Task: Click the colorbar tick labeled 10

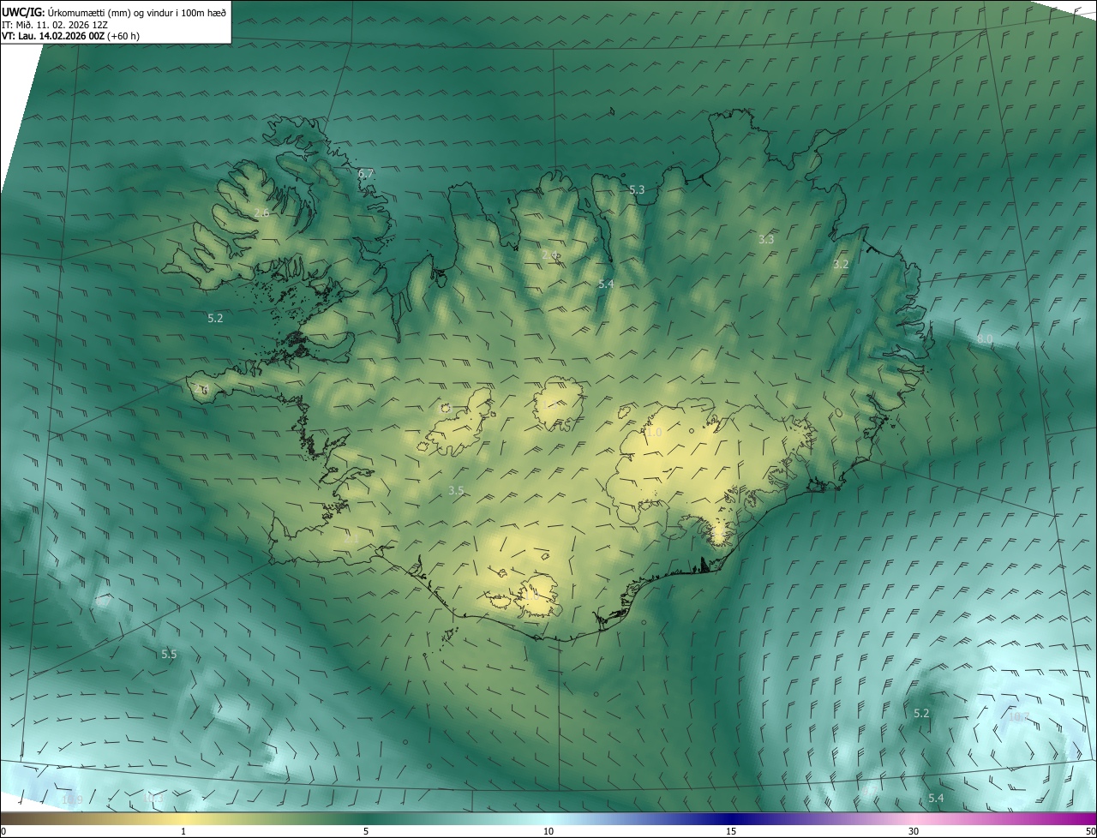Action: [x=548, y=831]
